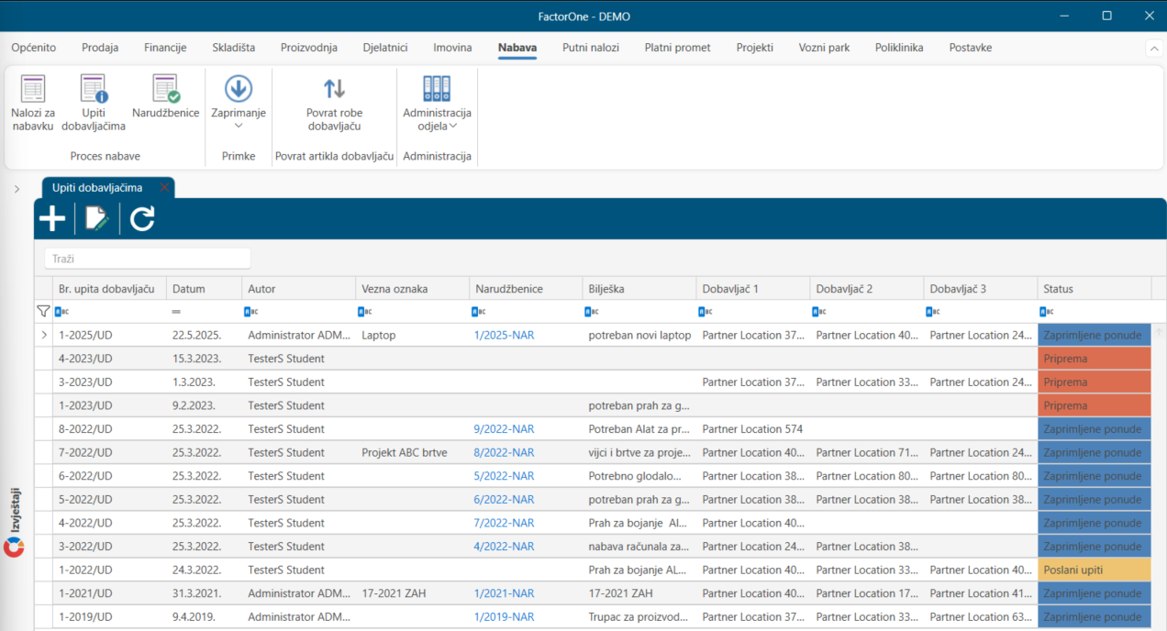Click the Traži search field
The width and height of the screenshot is (1167, 631).
(x=148, y=259)
